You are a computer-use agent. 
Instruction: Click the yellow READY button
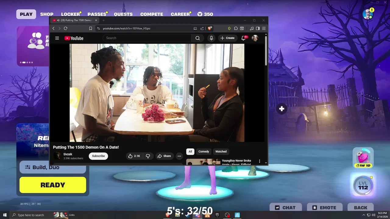tap(53, 185)
